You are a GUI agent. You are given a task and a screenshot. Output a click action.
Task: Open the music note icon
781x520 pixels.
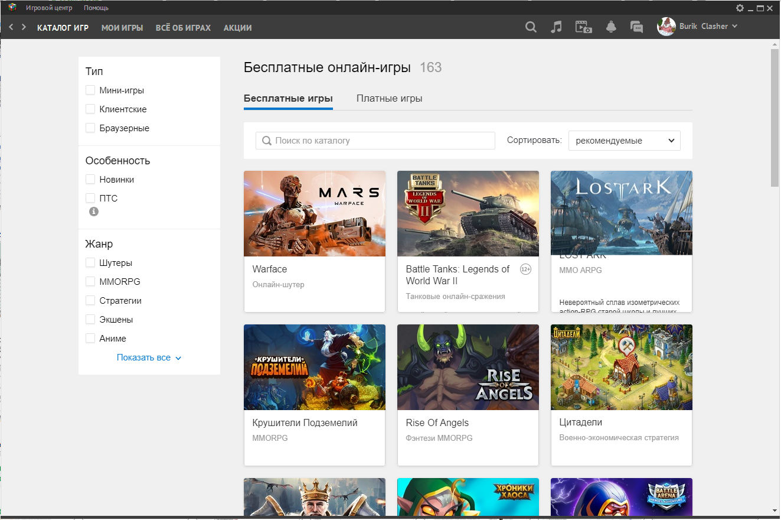pyautogui.click(x=556, y=27)
